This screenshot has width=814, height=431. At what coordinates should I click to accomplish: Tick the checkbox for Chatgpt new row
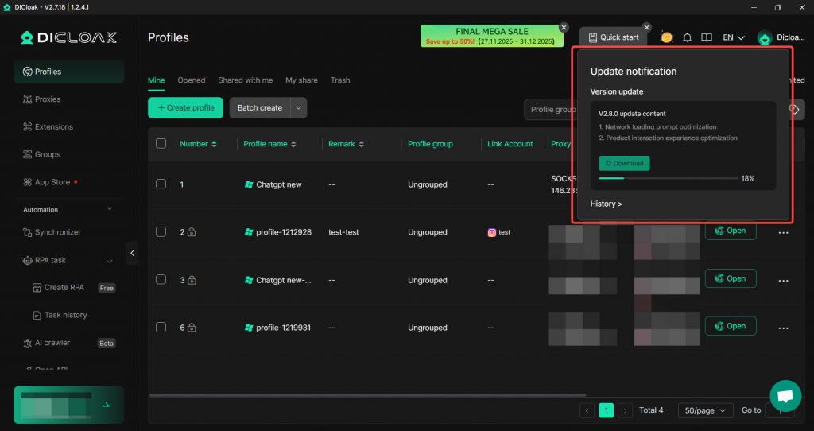click(161, 184)
